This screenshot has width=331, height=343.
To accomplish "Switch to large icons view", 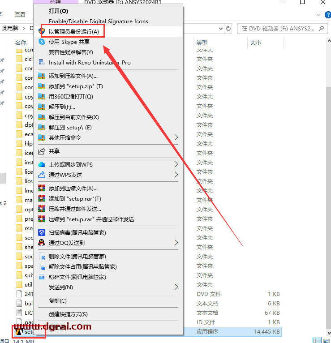I will pos(327,341).
